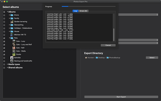This screenshot has width=161, height=101.
Task: Expand the House folder
Action: tap(9, 31)
